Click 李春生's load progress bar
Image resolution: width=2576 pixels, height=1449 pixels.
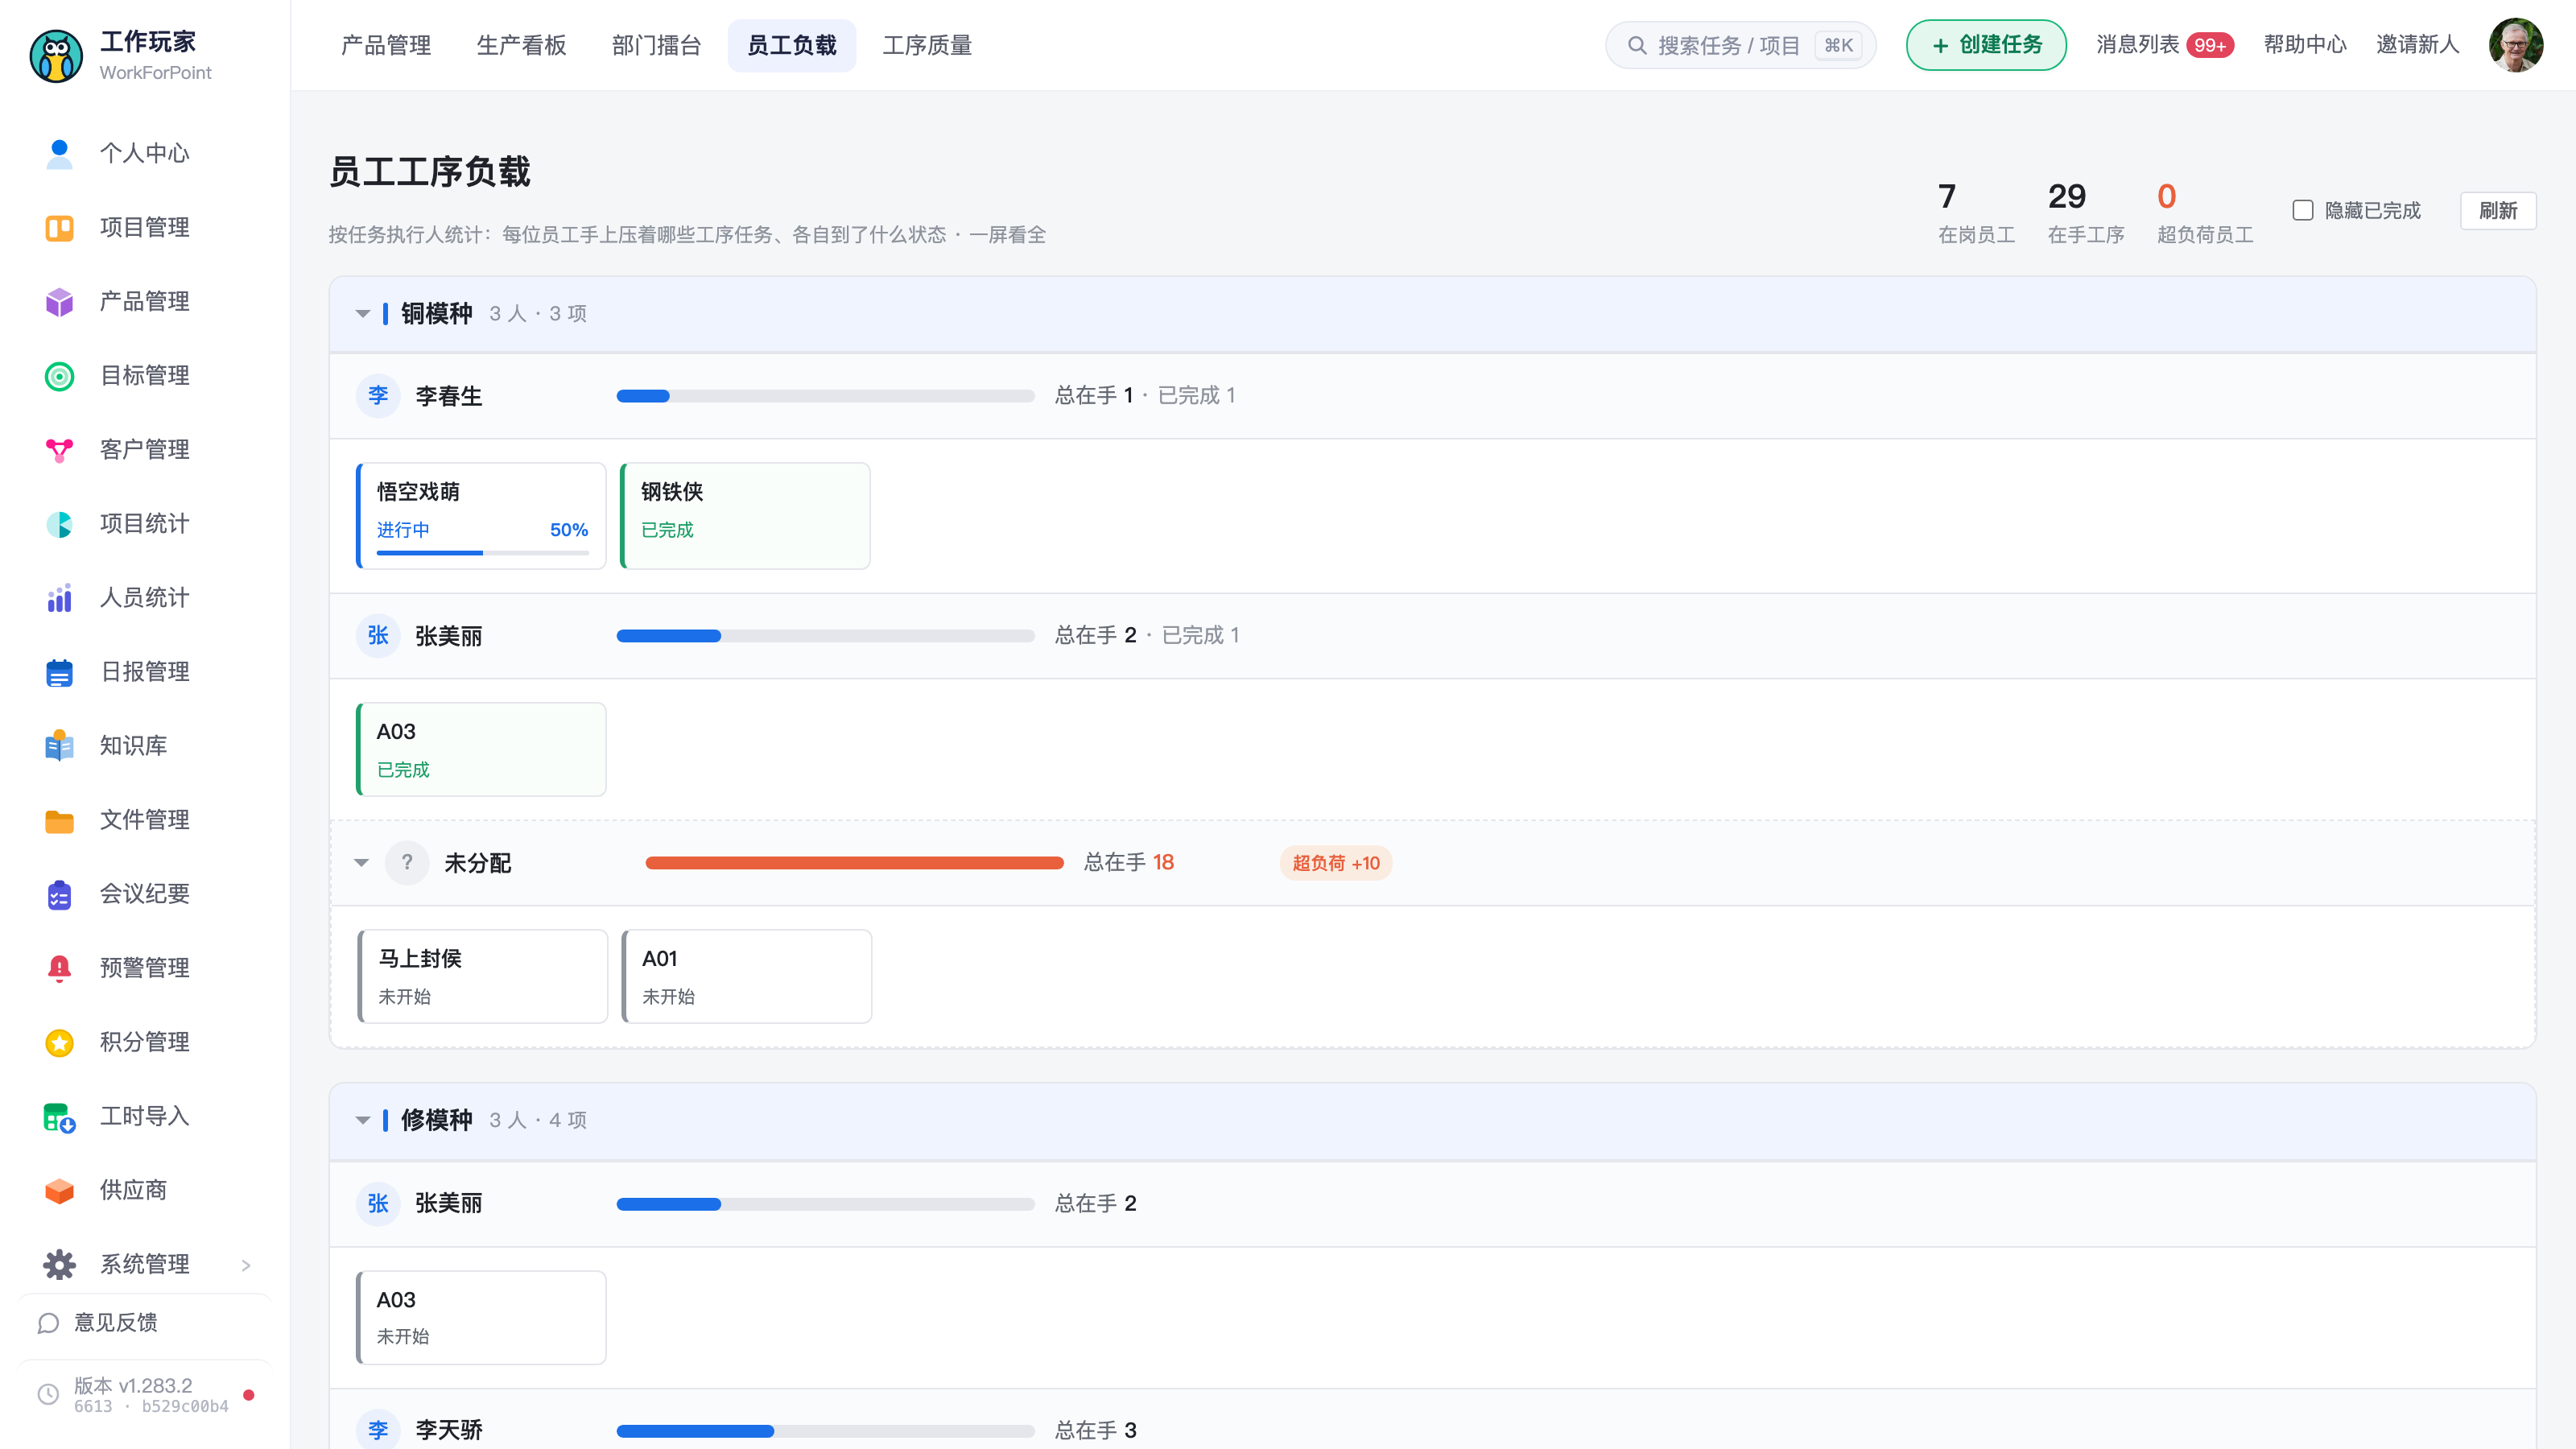(825, 396)
